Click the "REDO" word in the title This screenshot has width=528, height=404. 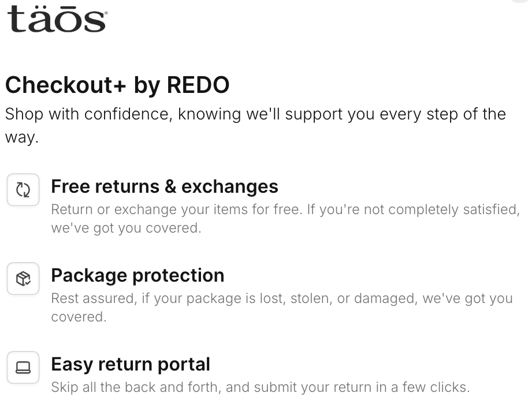[x=198, y=85]
